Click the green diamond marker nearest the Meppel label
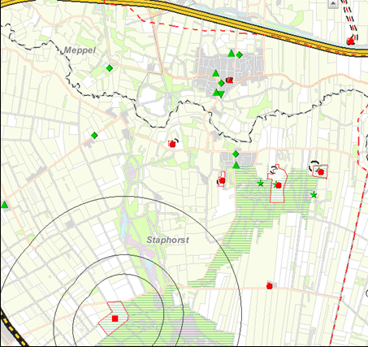Viewport: 368px width, 347px height. [109, 68]
